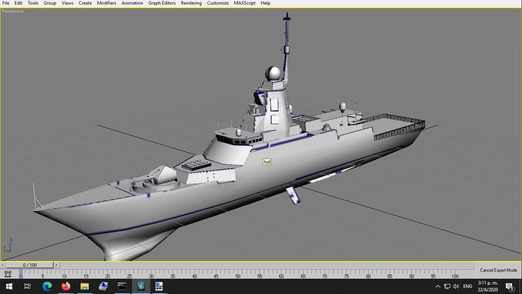The height and width of the screenshot is (294, 522).
Task: Open the MAXScript menu
Action: [x=245, y=3]
